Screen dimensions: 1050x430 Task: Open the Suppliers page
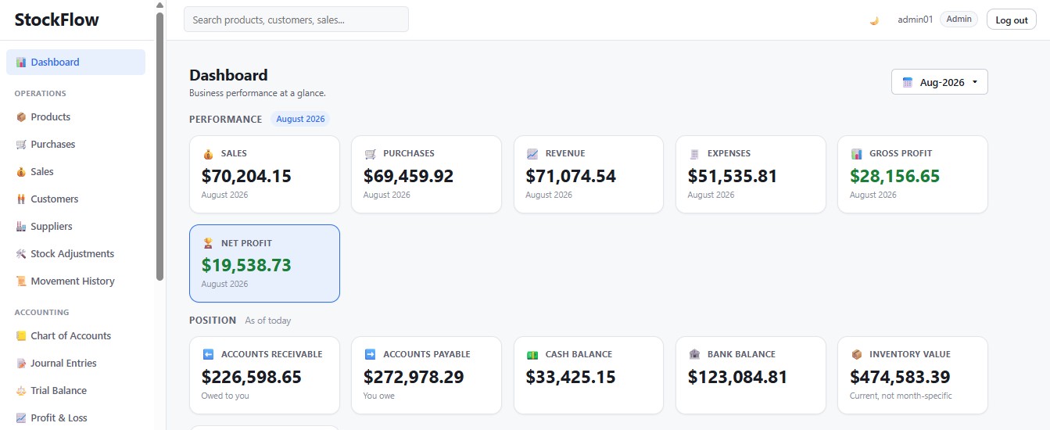pos(76,227)
